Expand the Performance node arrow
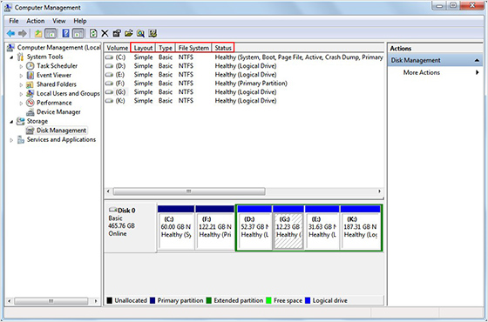This screenshot has width=488, height=322. pyautogui.click(x=21, y=104)
